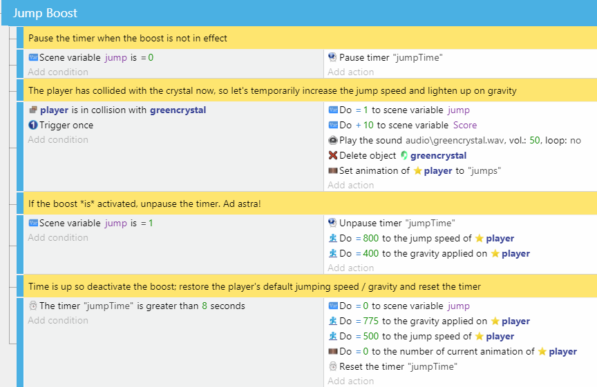Select the comment 'Pause the timer when the boost is not in effect'
The height and width of the screenshot is (387, 597).
(x=310, y=38)
